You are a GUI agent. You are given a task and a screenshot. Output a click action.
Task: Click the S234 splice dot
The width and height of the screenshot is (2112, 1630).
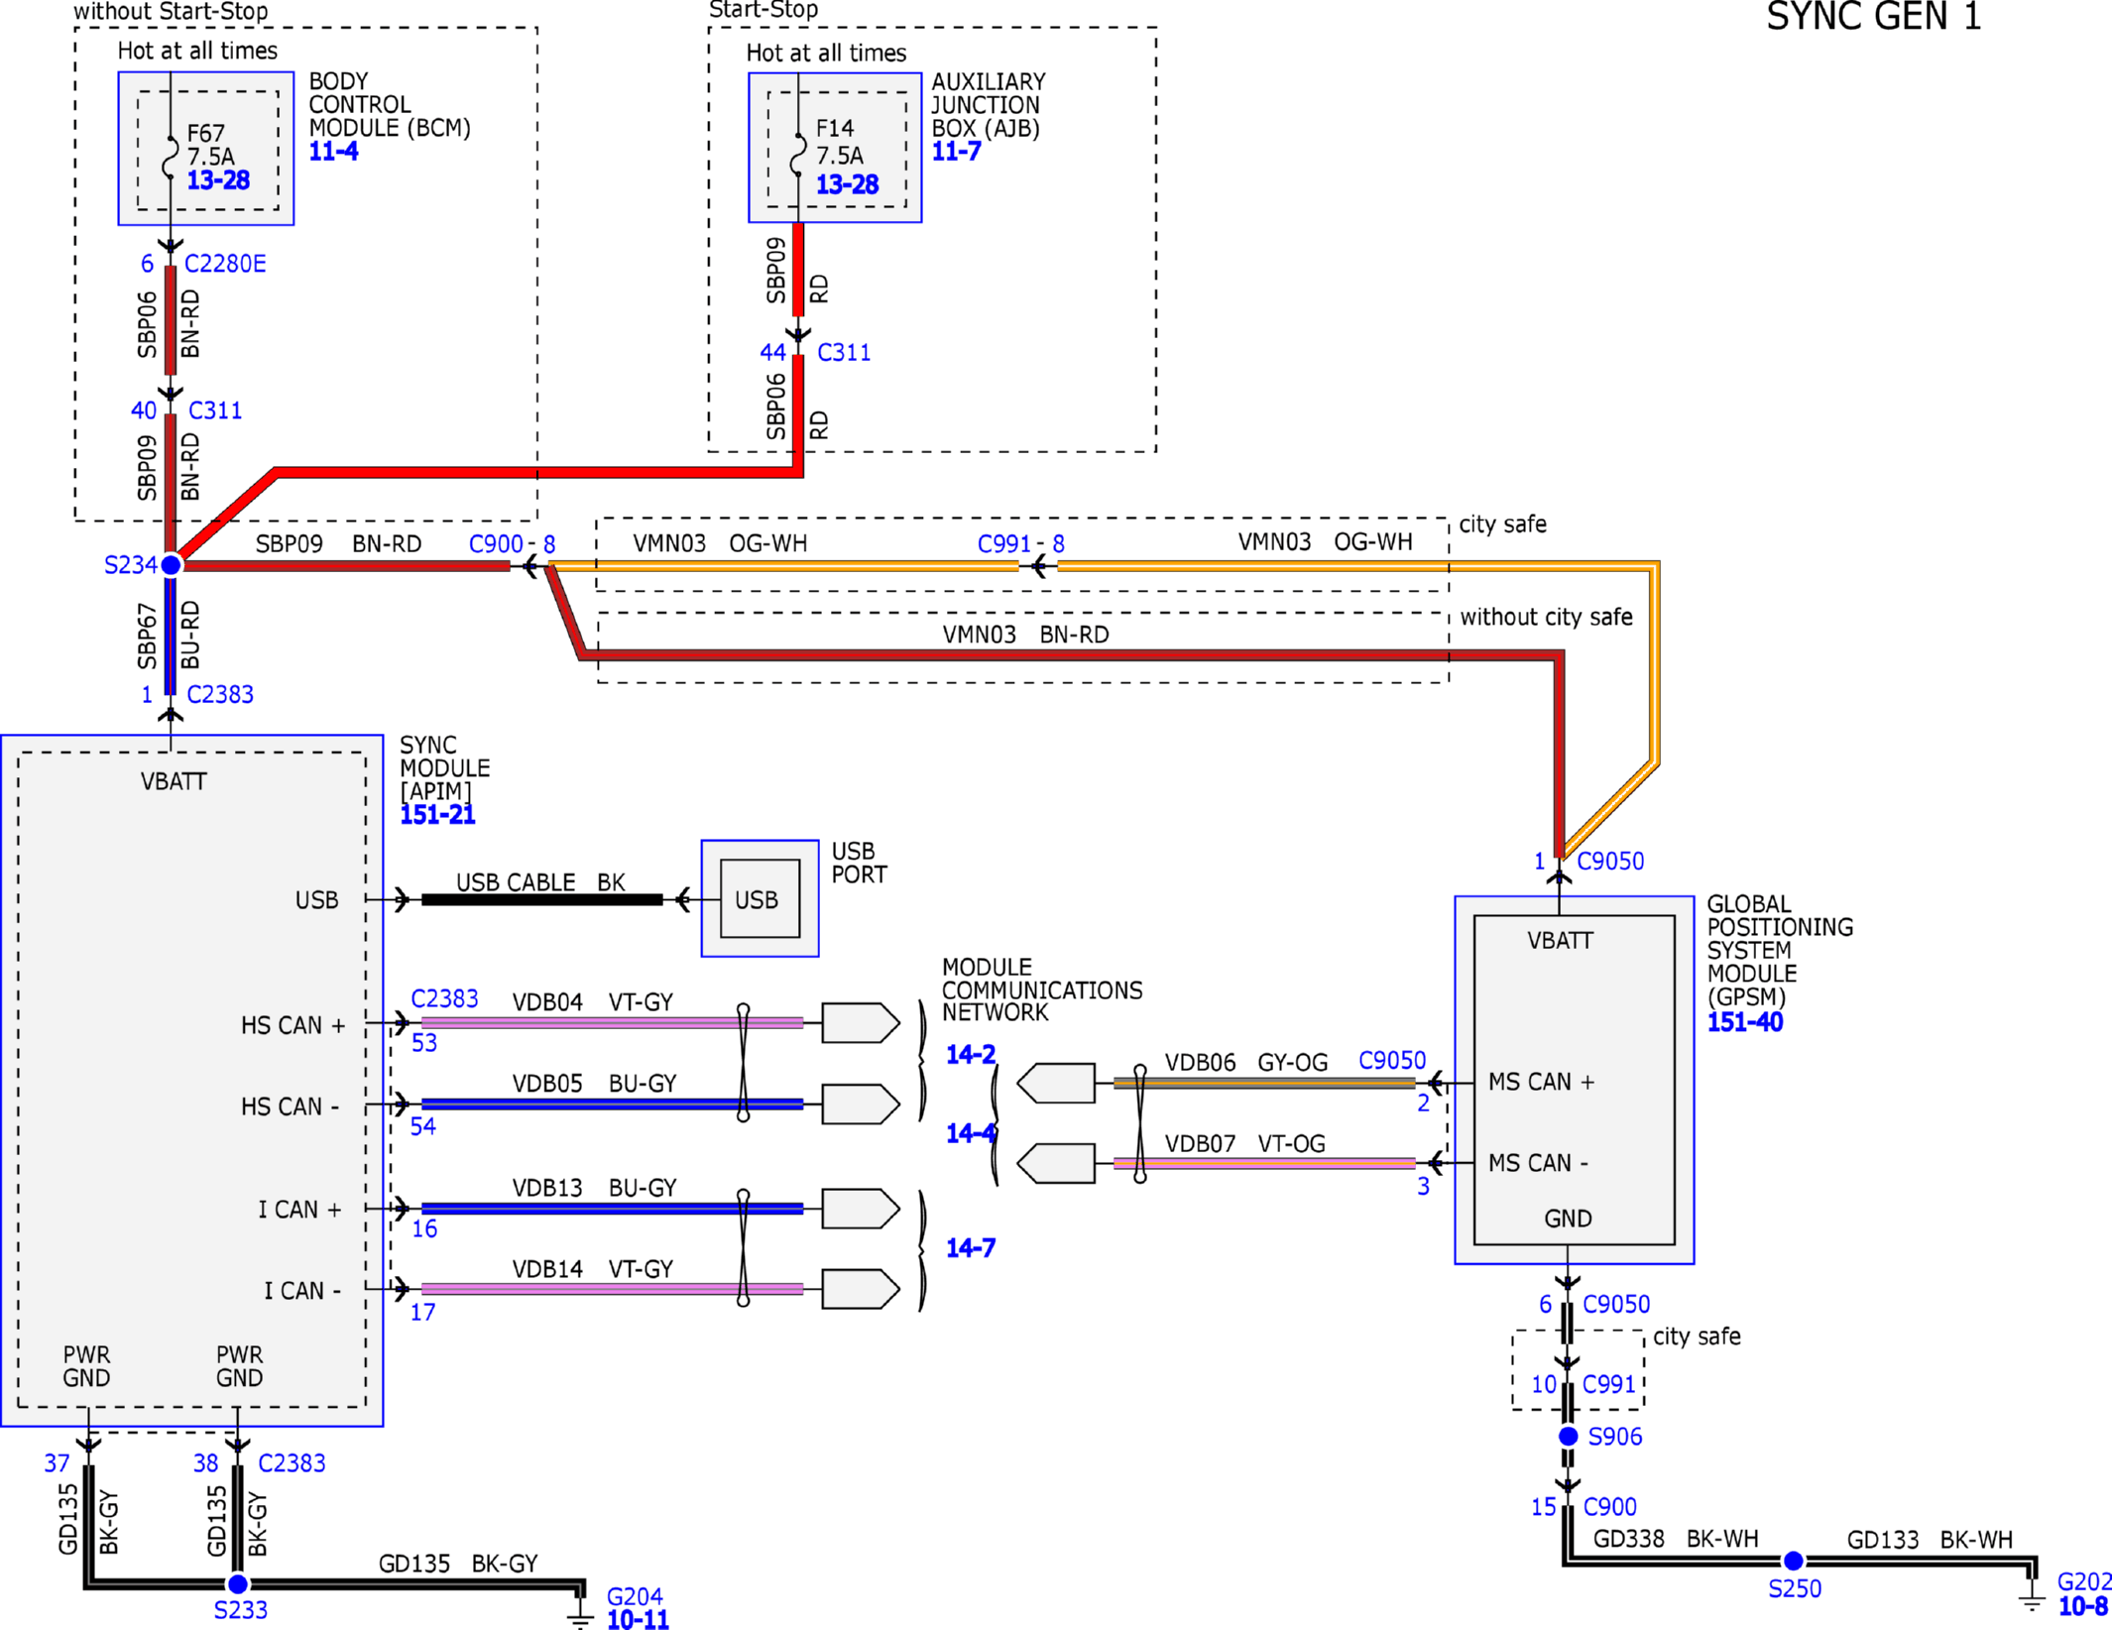(x=171, y=565)
